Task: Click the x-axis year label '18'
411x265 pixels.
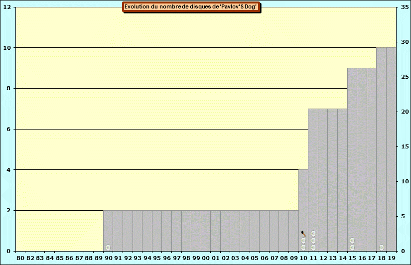Action: 382,258
